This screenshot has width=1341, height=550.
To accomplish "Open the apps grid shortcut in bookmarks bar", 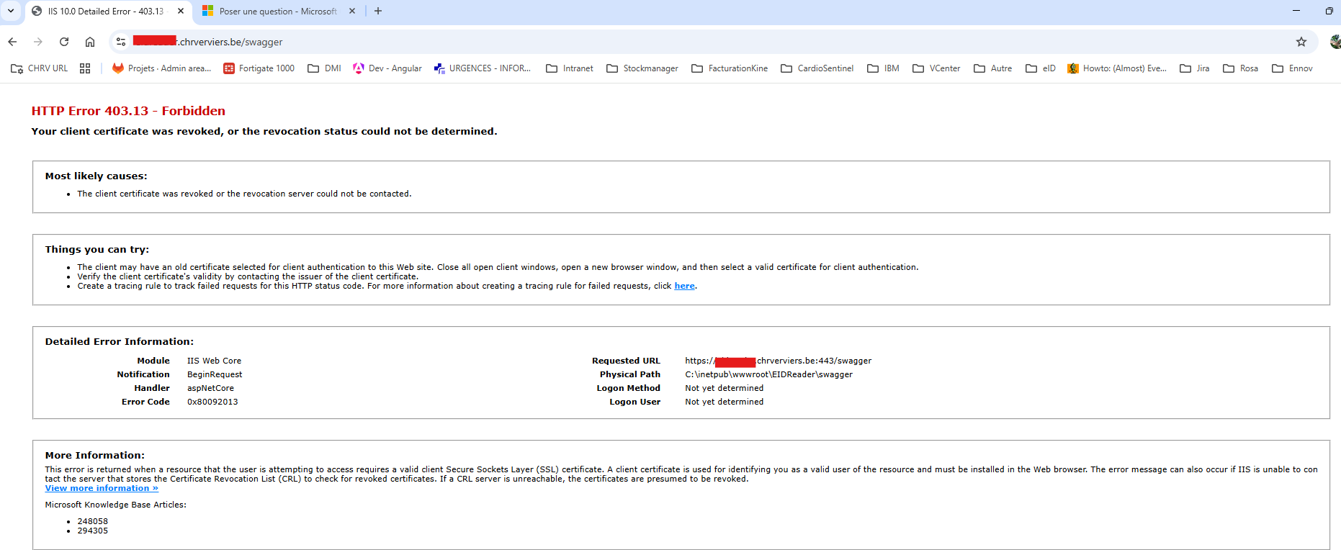I will (x=85, y=68).
